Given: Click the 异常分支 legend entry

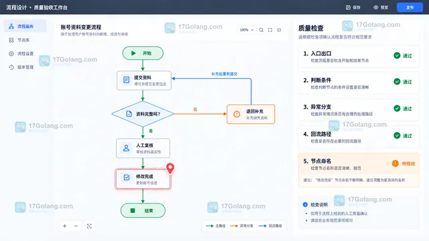Looking at the screenshot, I should (241, 226).
